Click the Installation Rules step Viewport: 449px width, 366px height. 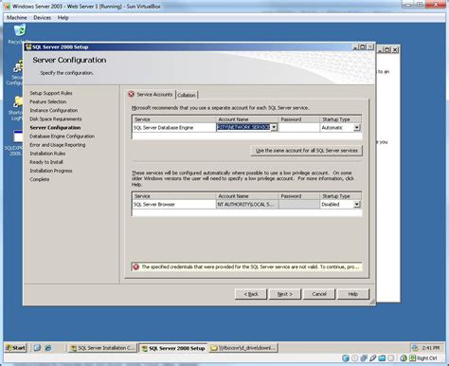click(x=47, y=154)
